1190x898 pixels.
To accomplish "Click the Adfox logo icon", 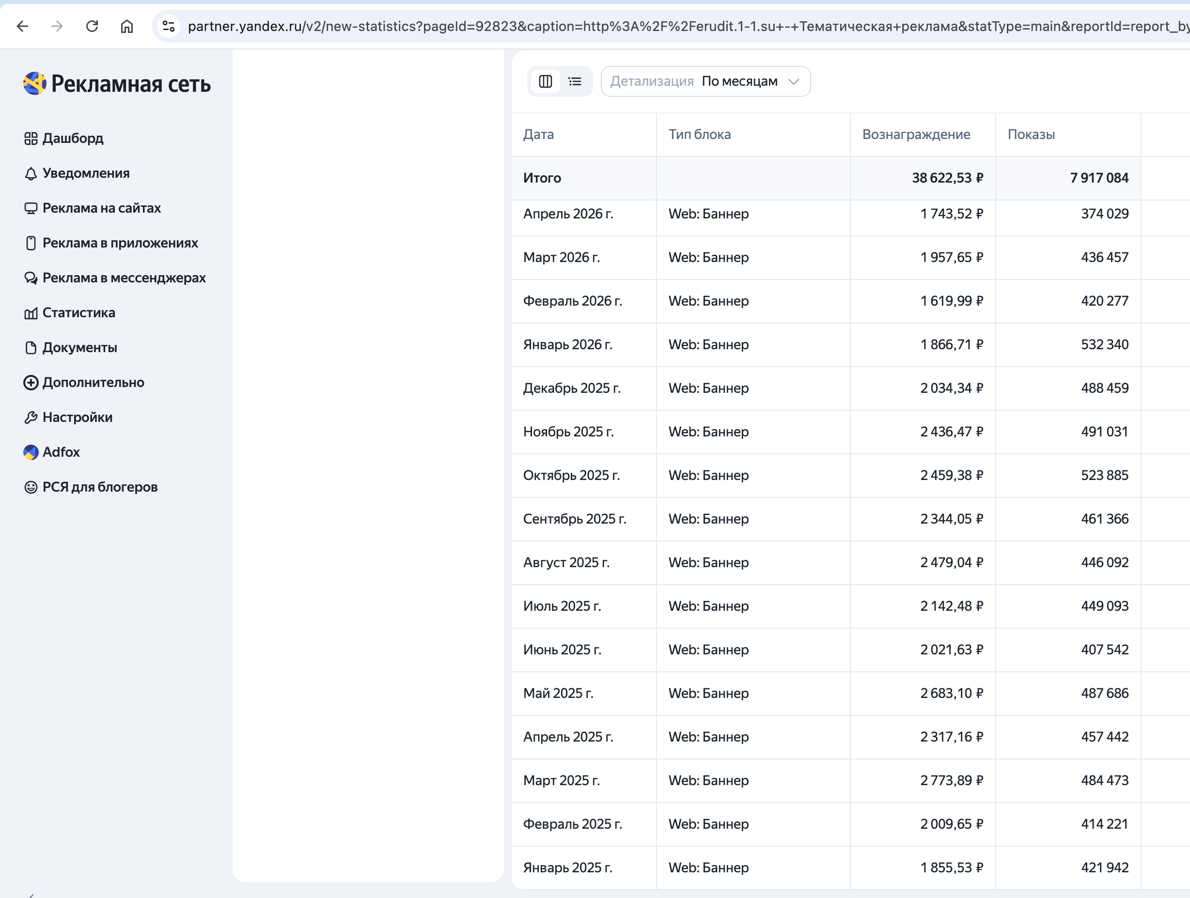I will coord(31,452).
